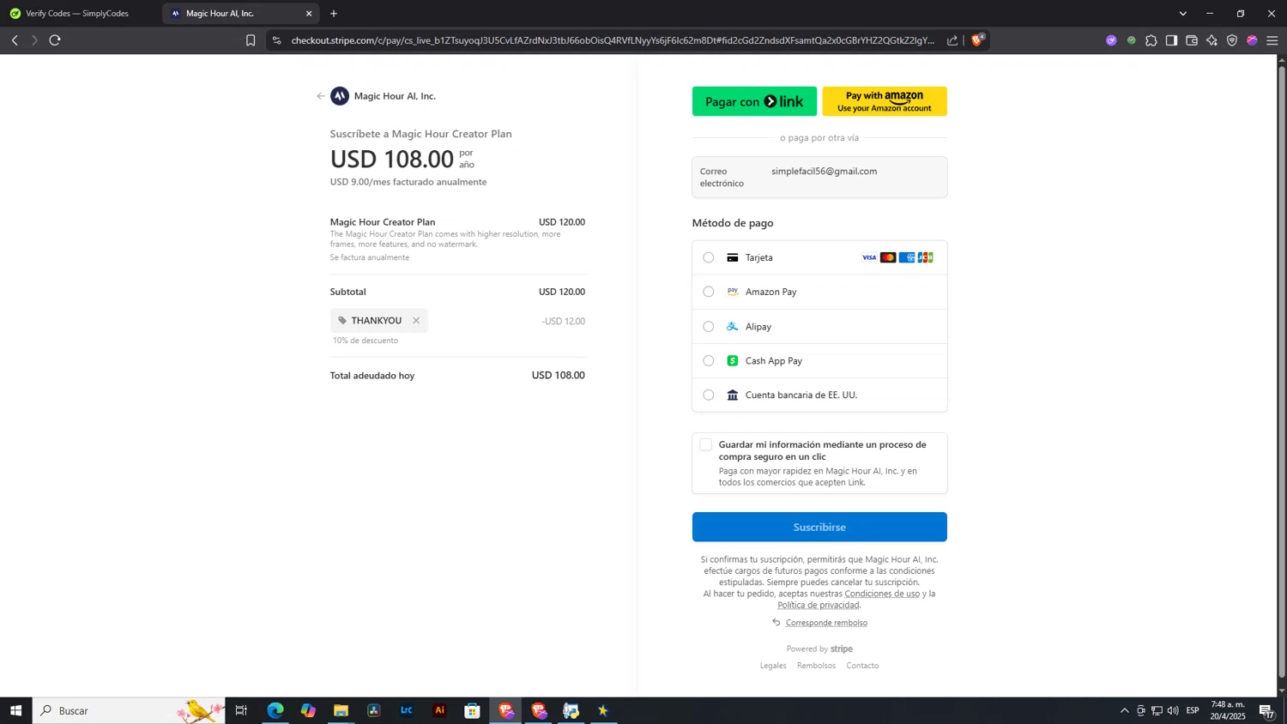Image resolution: width=1287 pixels, height=724 pixels.
Task: Open the browser main hamburger menu
Action: [x=1272, y=40]
